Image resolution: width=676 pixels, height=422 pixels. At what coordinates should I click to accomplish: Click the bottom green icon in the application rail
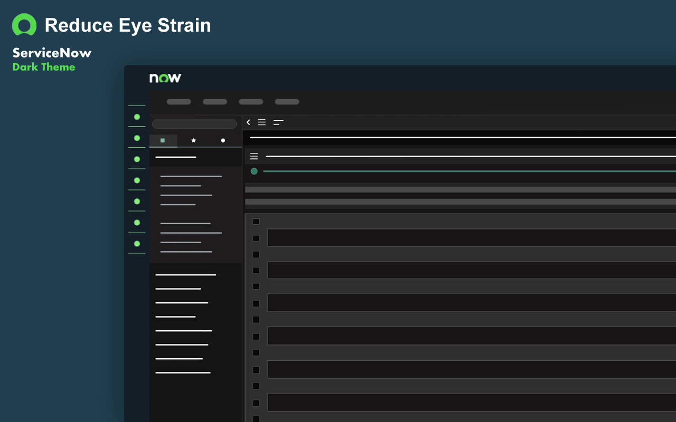[x=137, y=244]
